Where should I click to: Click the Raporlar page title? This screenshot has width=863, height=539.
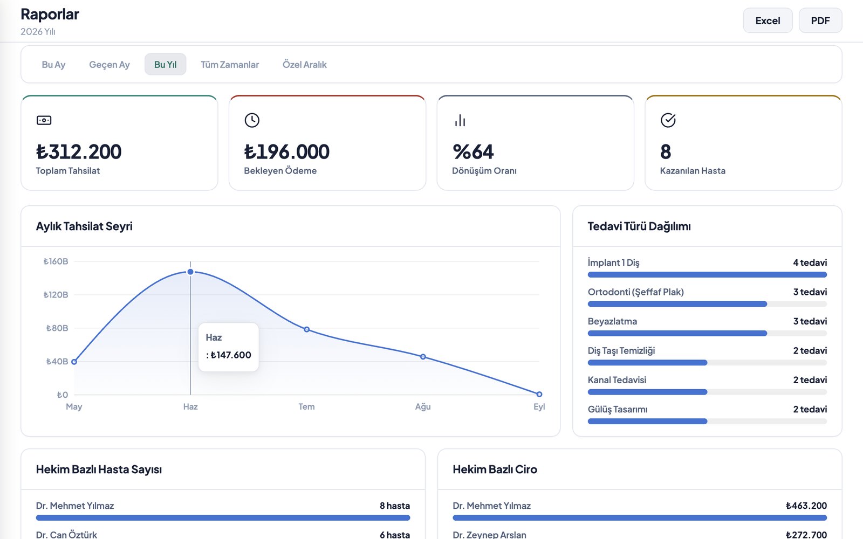[x=50, y=15]
